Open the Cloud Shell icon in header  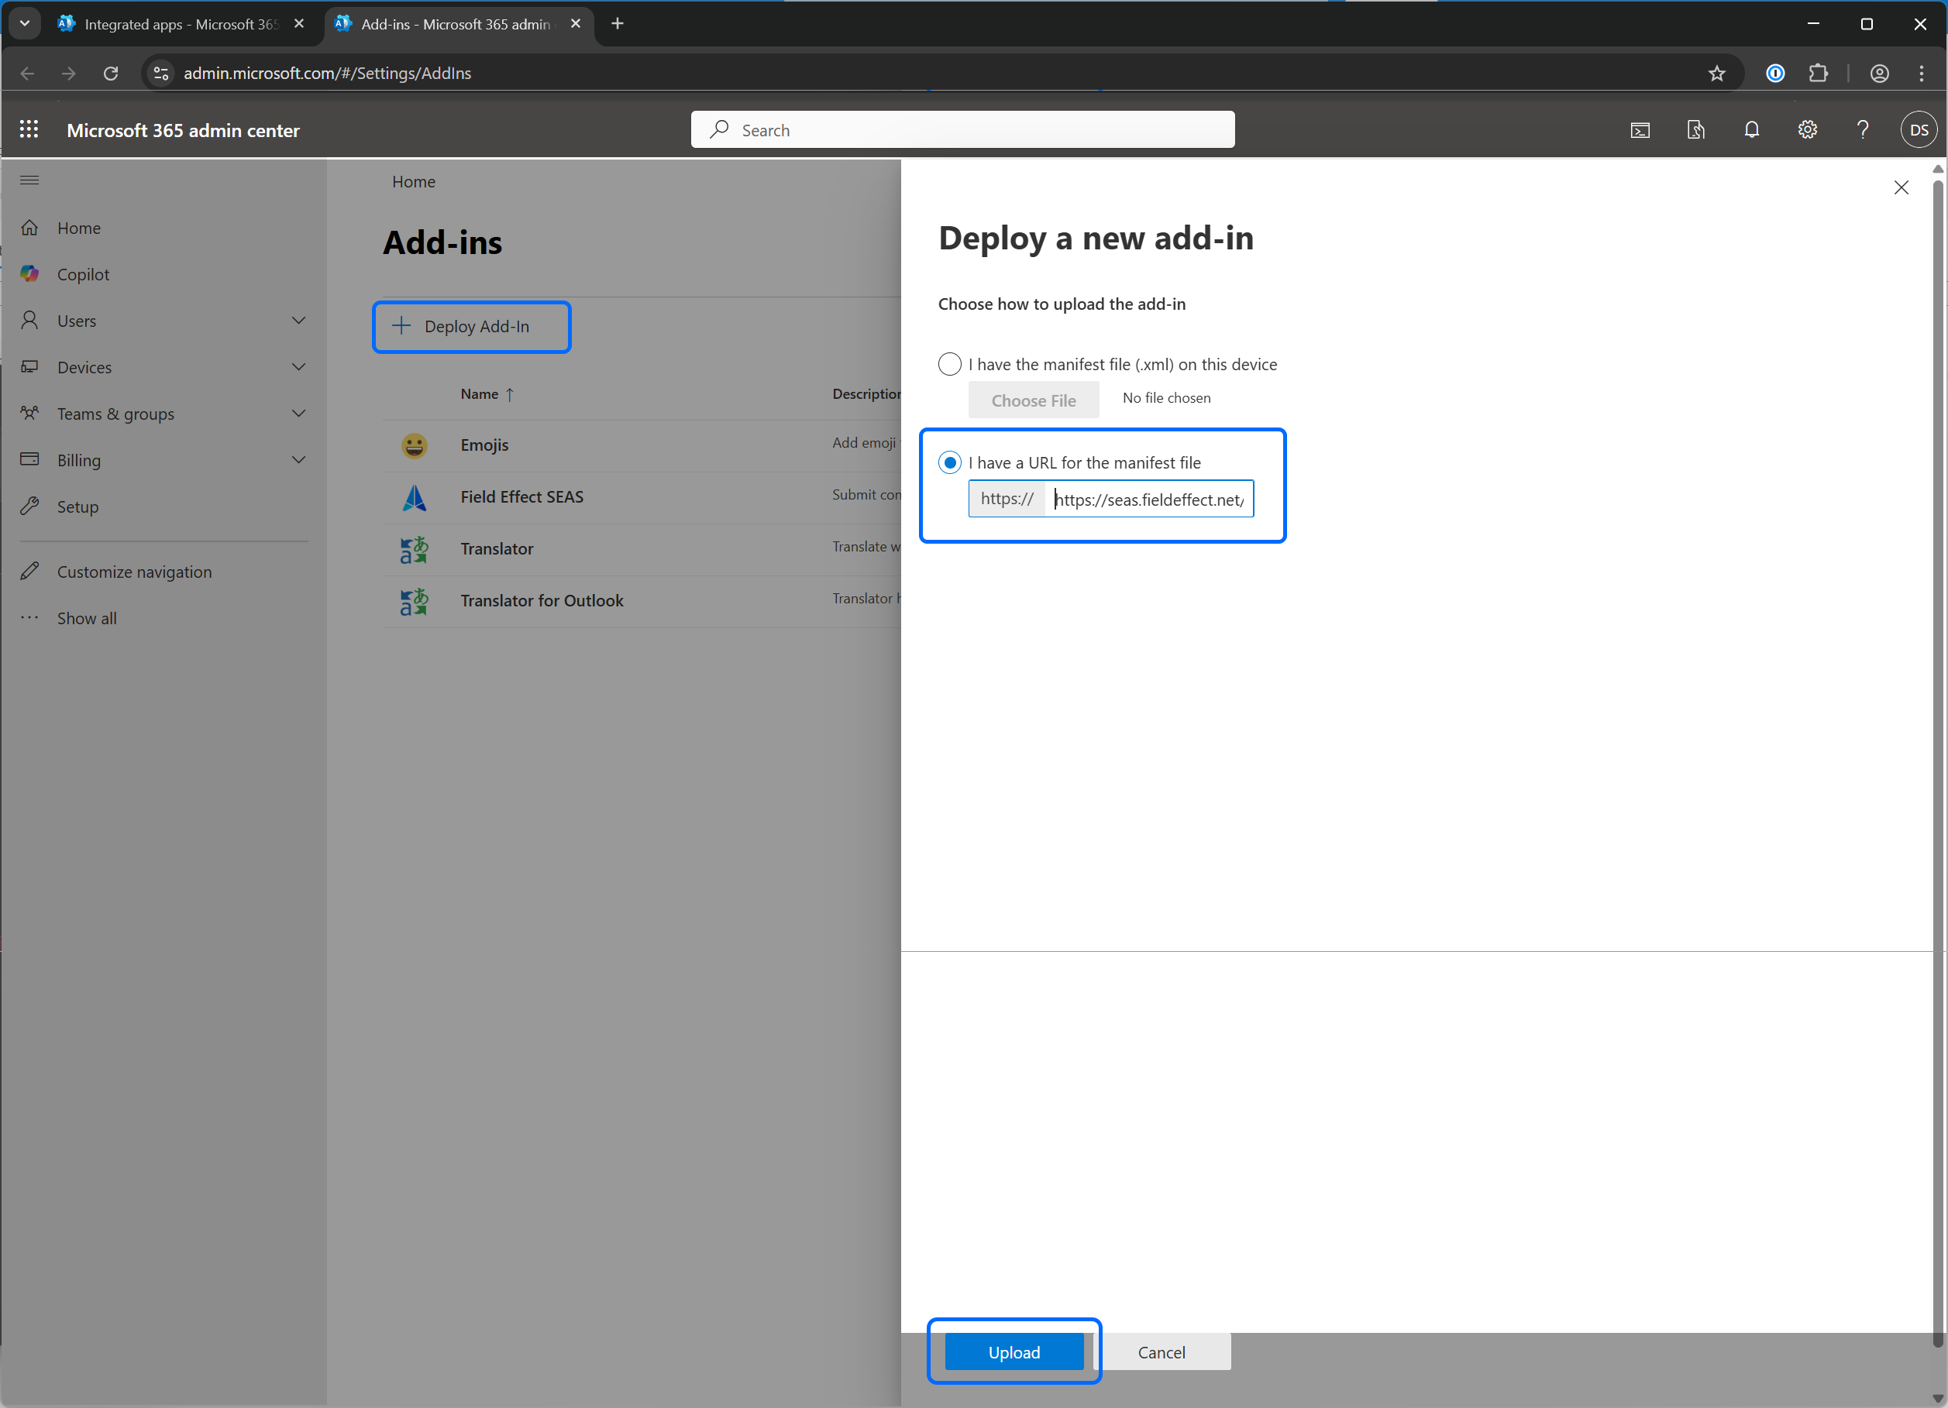(x=1640, y=130)
